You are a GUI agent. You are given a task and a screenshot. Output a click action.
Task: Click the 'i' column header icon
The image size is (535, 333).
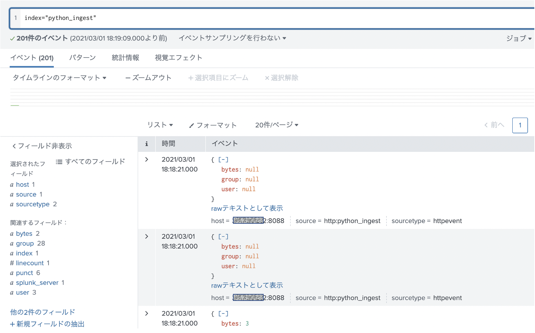point(147,143)
